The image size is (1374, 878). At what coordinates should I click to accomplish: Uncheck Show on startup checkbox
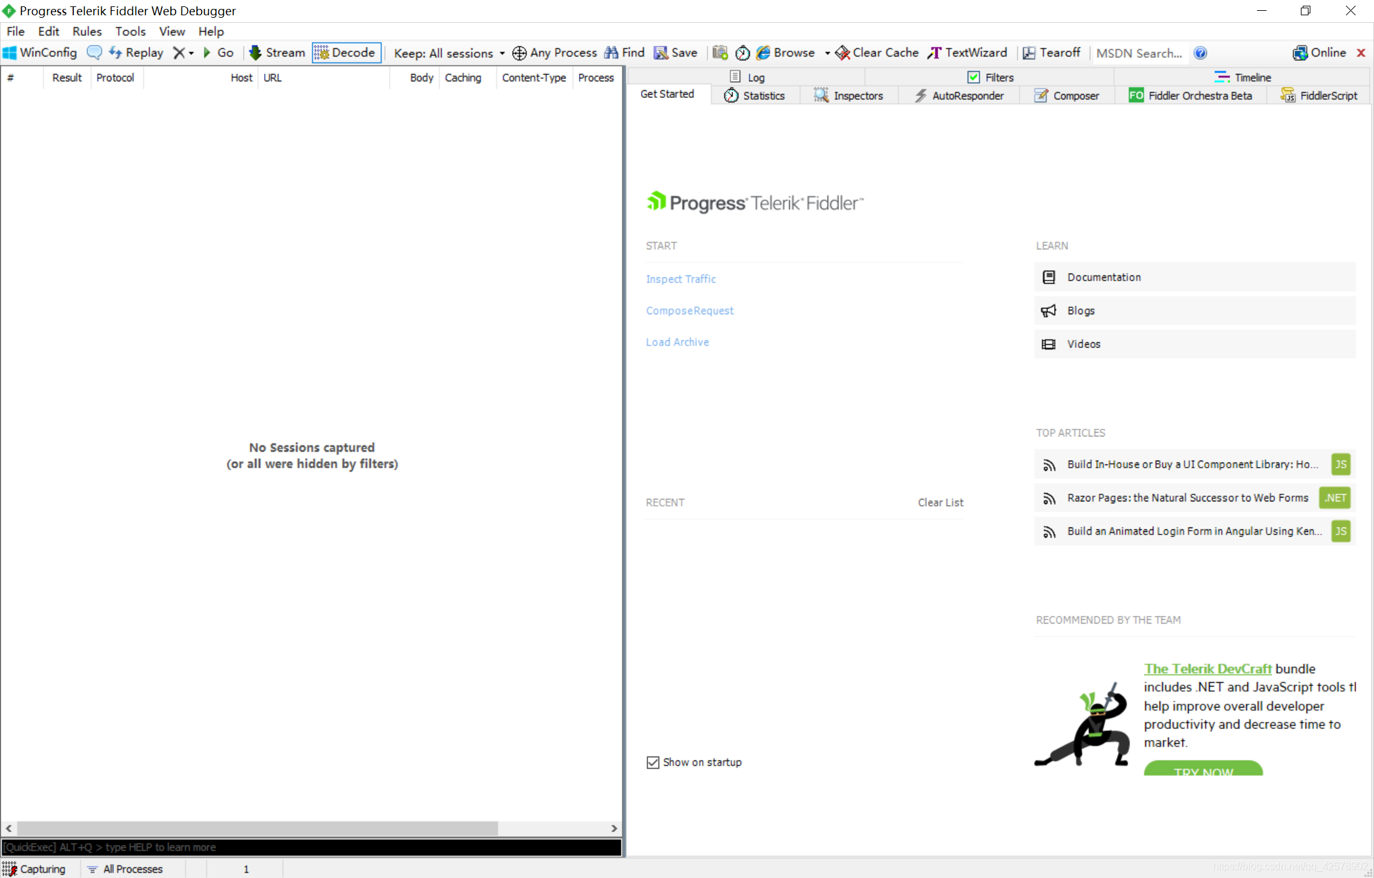(653, 762)
